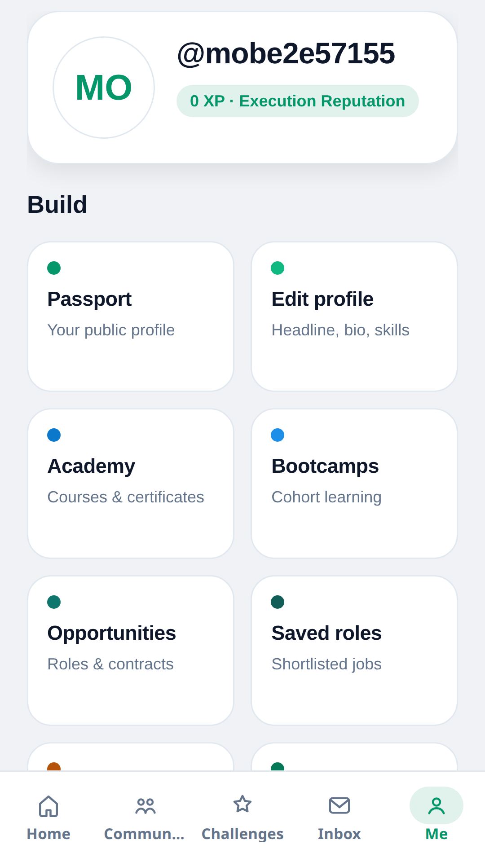Viewport: 485px width, 862px height.
Task: Go to Academy courses & certificates
Action: (x=131, y=484)
